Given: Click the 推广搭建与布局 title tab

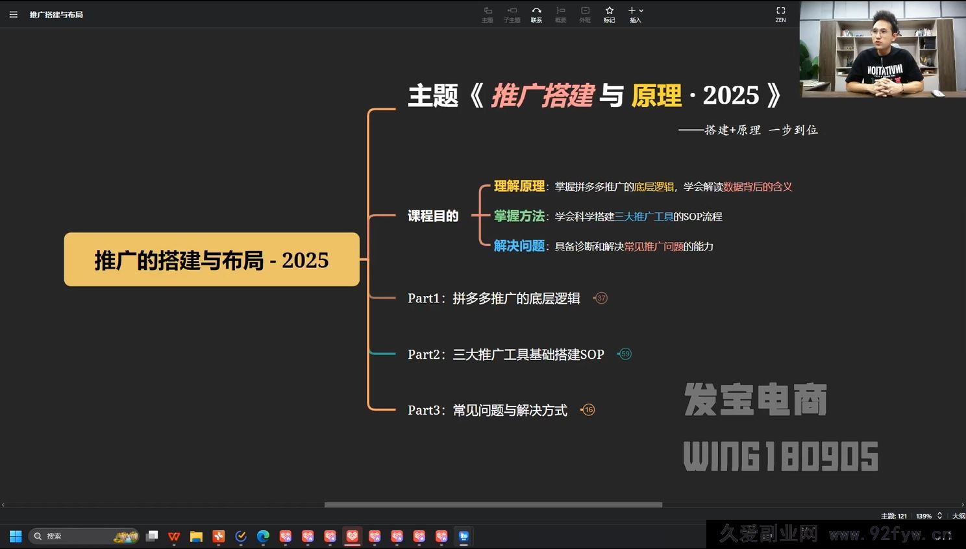Looking at the screenshot, I should (57, 14).
